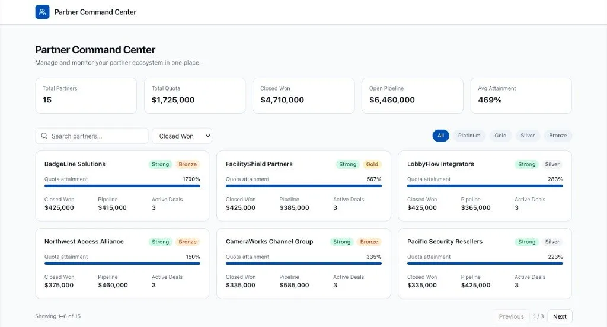Viewport: 607px width, 327px height.
Task: Filter partners by Gold tier
Action: (500, 136)
